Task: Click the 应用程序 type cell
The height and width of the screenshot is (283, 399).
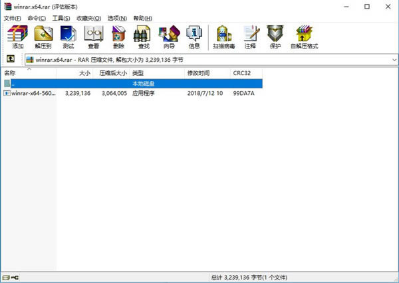Action: [x=144, y=93]
